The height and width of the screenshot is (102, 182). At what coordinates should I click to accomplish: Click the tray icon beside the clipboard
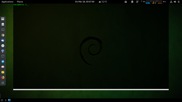pyautogui.click(x=137, y=2)
